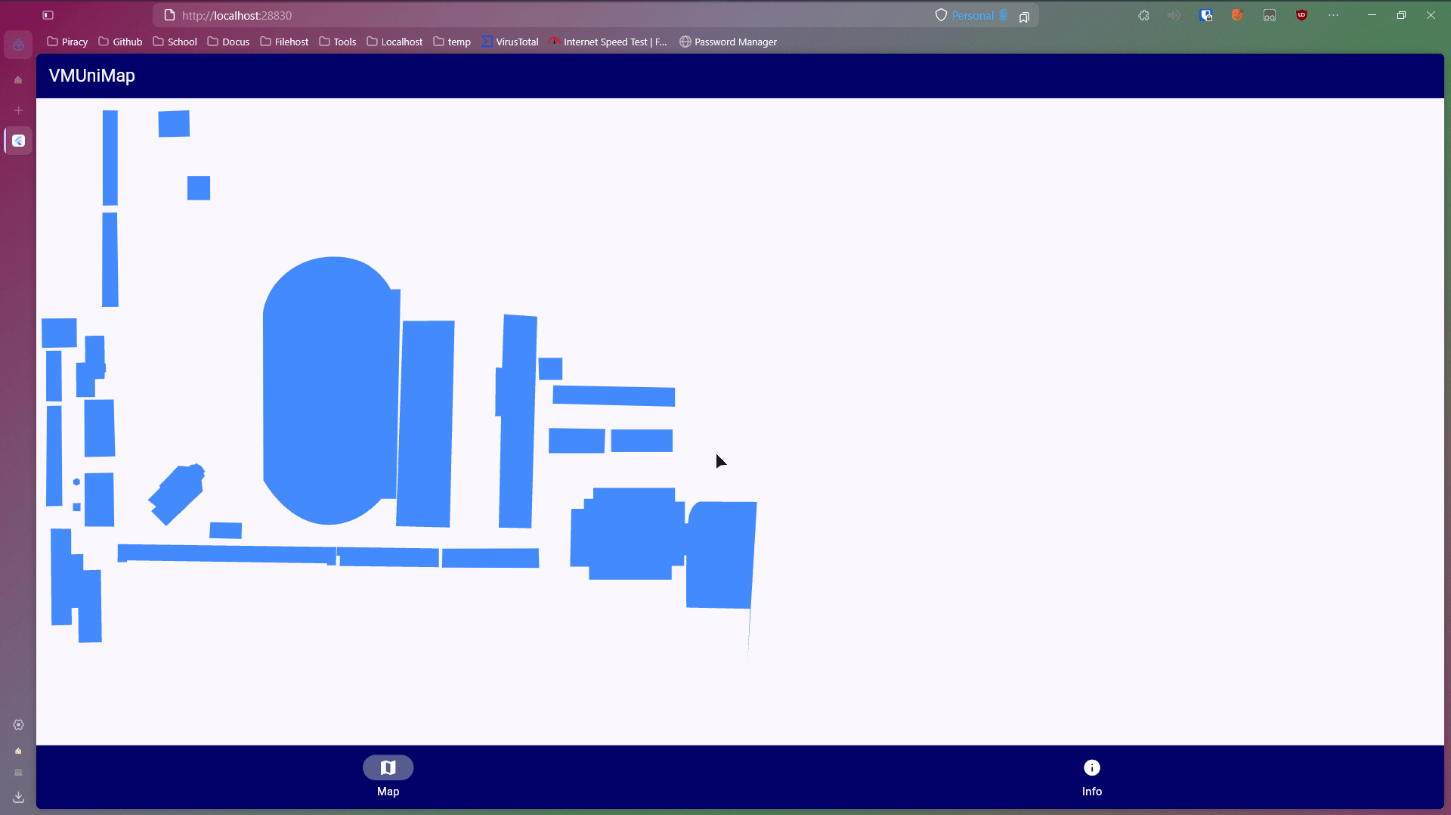Open the uBlock Origin extension icon
The width and height of the screenshot is (1451, 815).
tap(1301, 15)
